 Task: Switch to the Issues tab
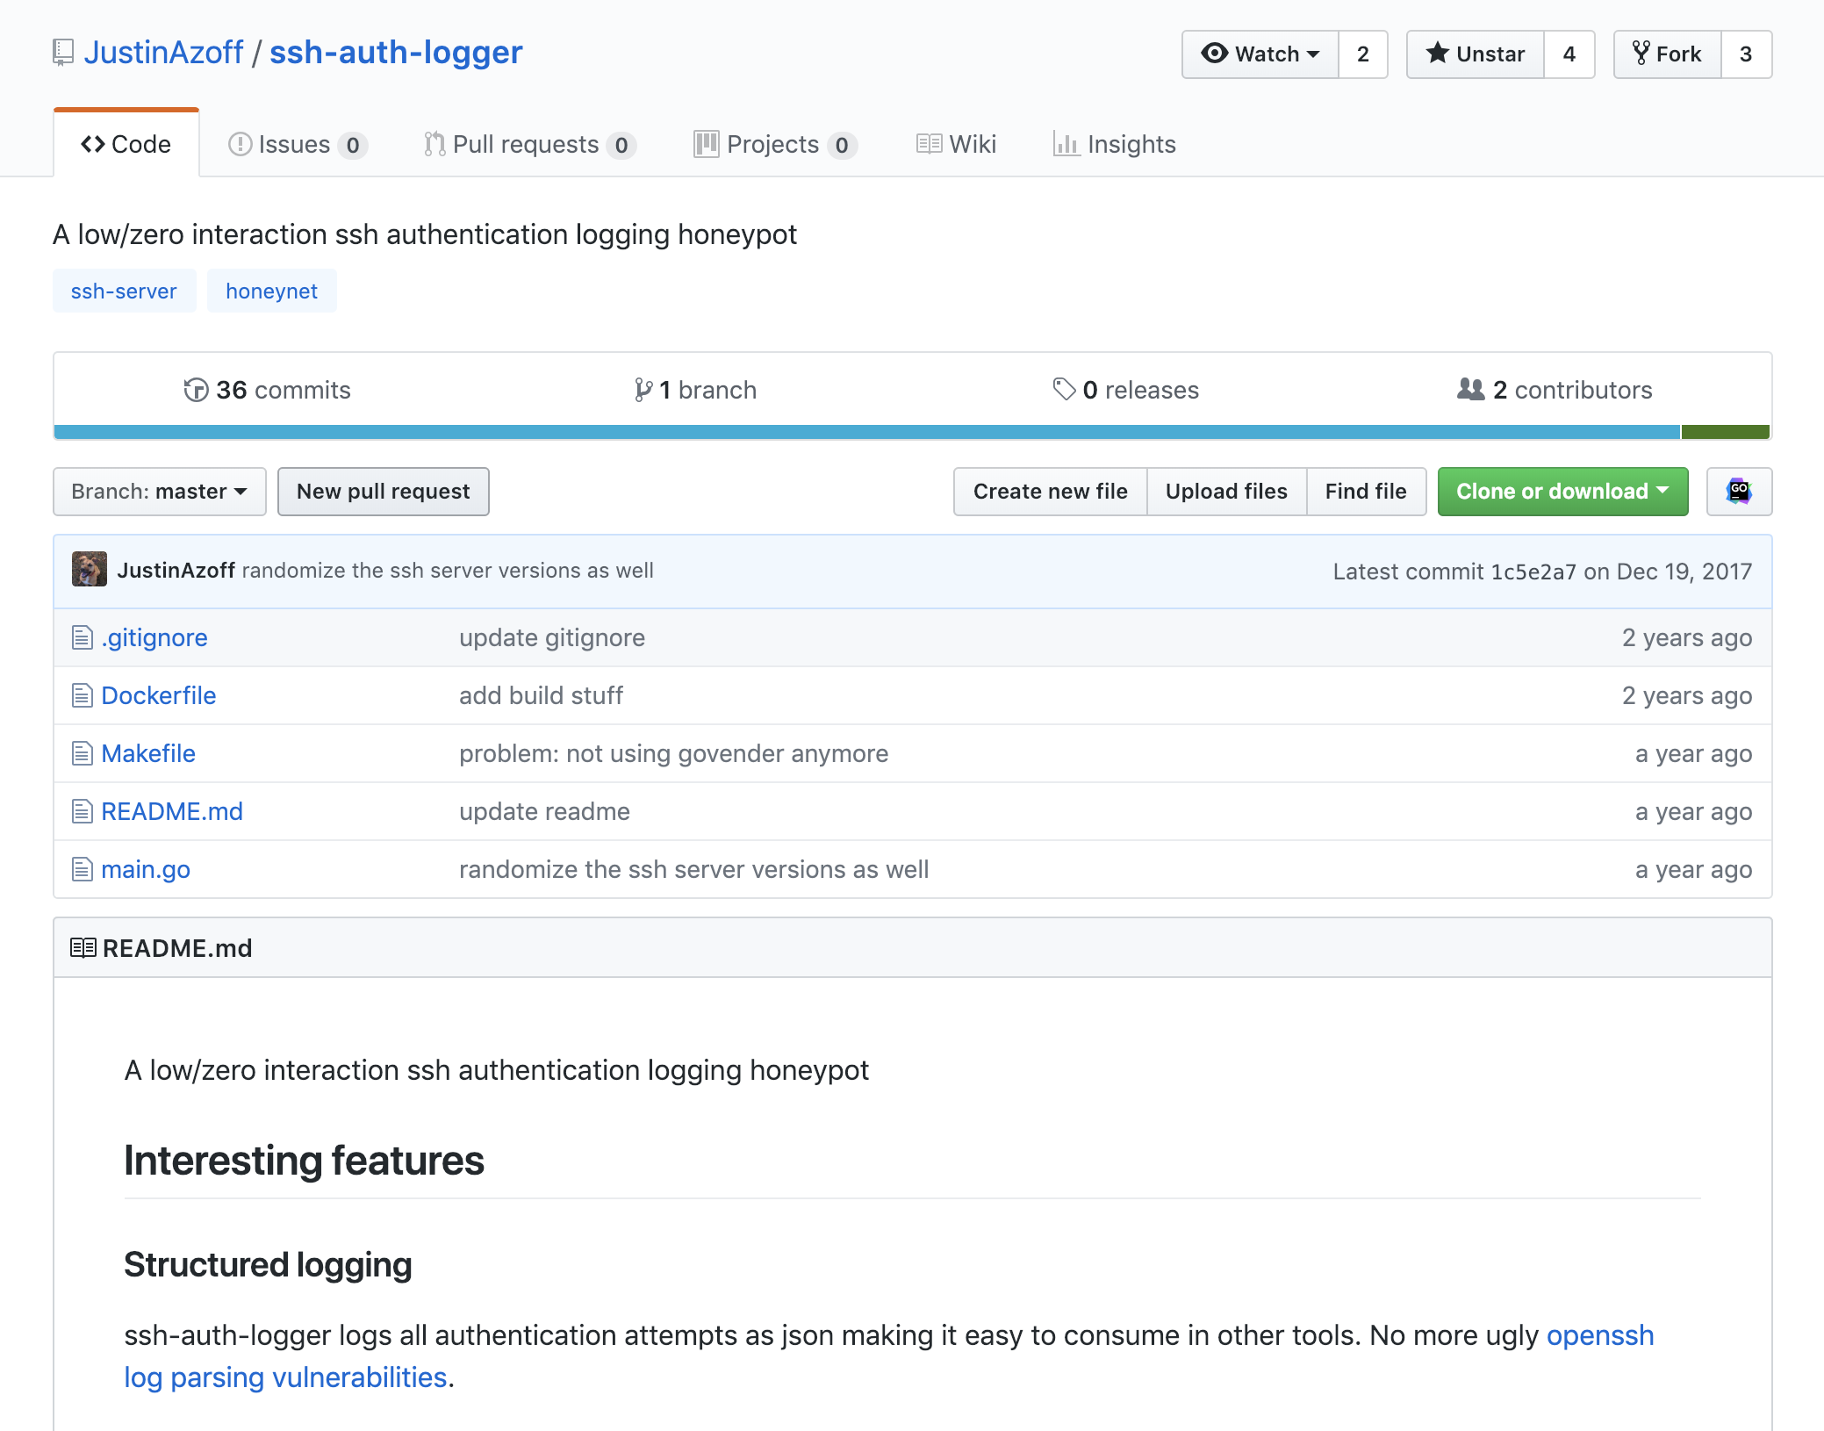298,144
